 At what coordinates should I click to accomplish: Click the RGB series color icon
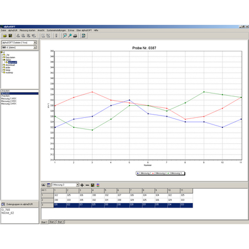coord(98,185)
